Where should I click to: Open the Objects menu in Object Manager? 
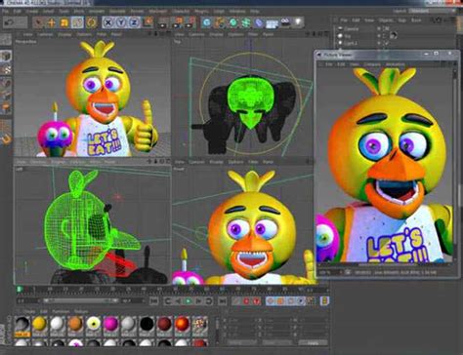click(386, 20)
